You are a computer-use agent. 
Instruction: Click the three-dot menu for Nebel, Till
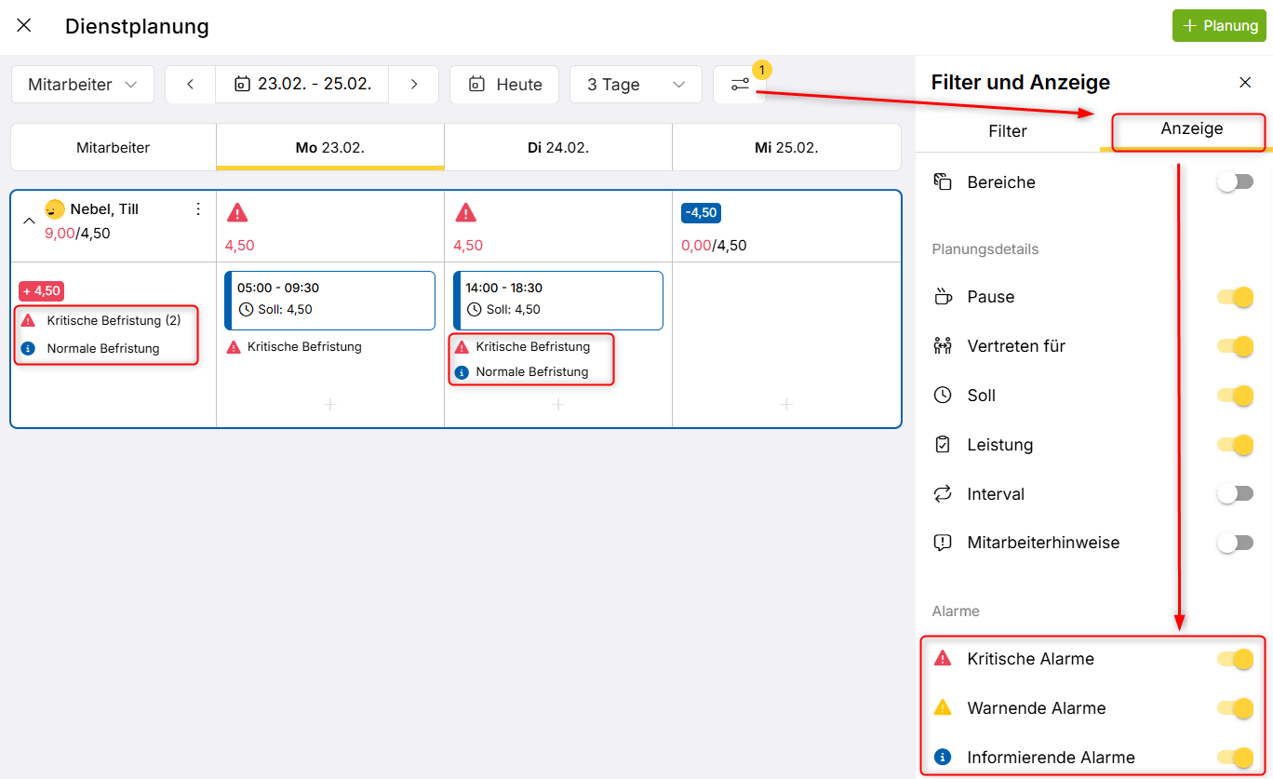[x=197, y=209]
